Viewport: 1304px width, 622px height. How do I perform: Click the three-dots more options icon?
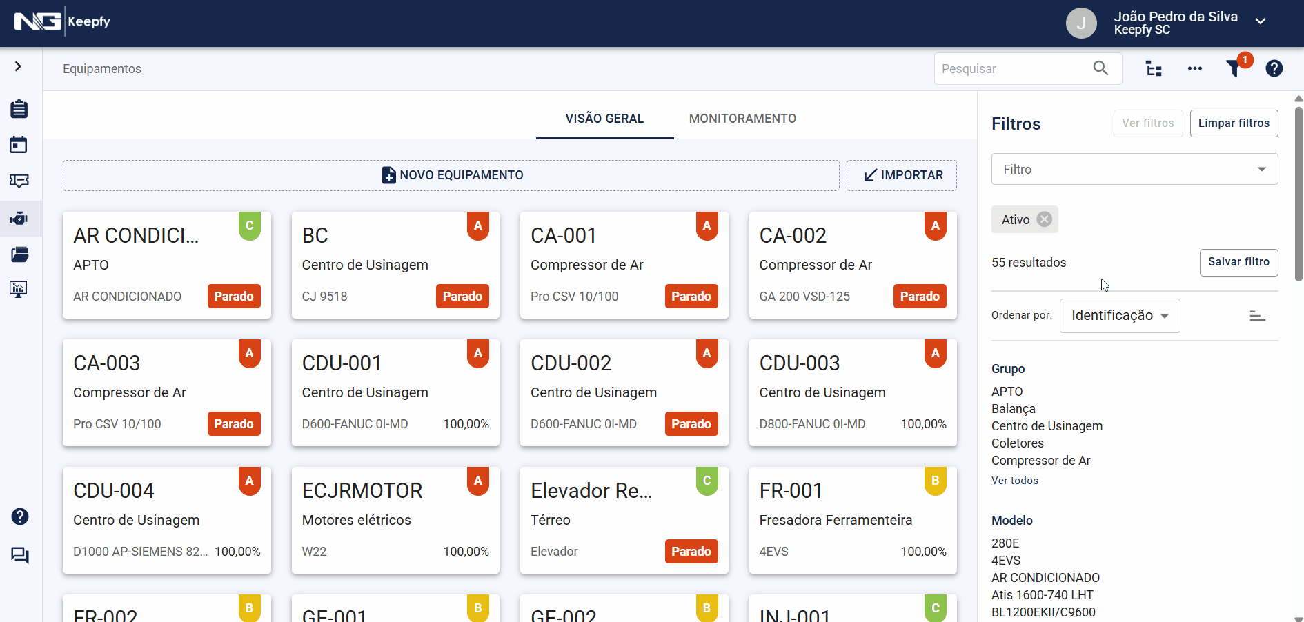click(1195, 69)
